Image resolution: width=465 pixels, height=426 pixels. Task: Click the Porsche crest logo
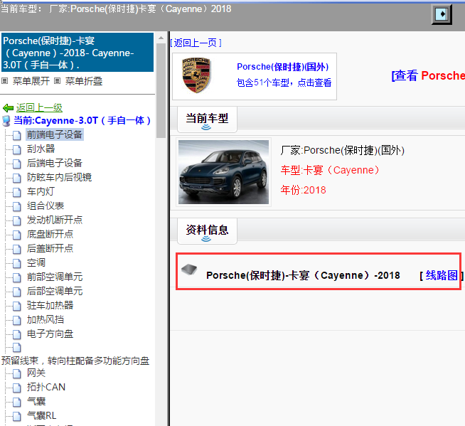[x=196, y=75]
